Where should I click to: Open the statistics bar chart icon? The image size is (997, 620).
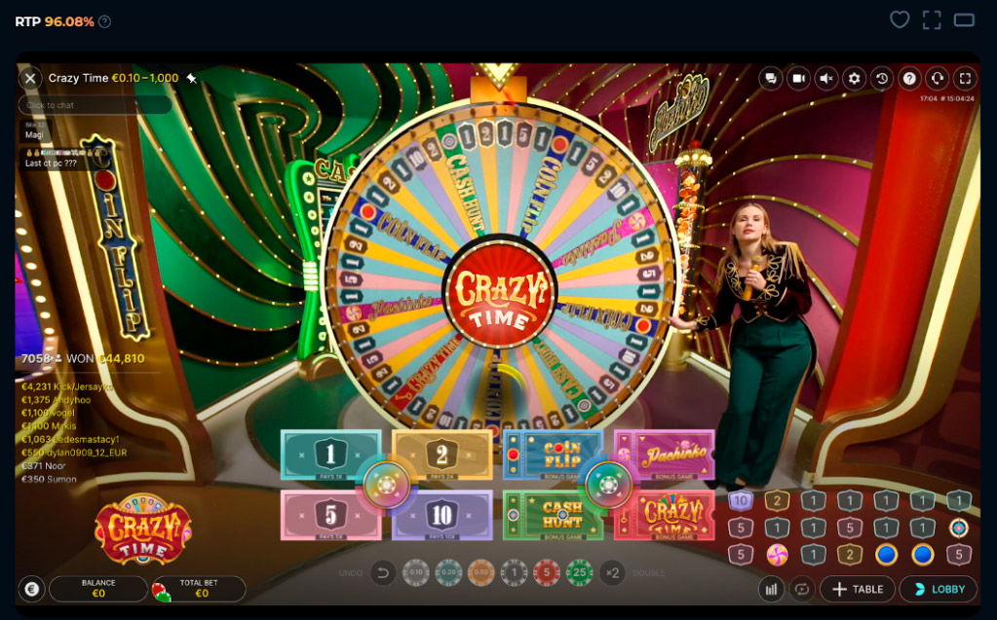pos(771,589)
